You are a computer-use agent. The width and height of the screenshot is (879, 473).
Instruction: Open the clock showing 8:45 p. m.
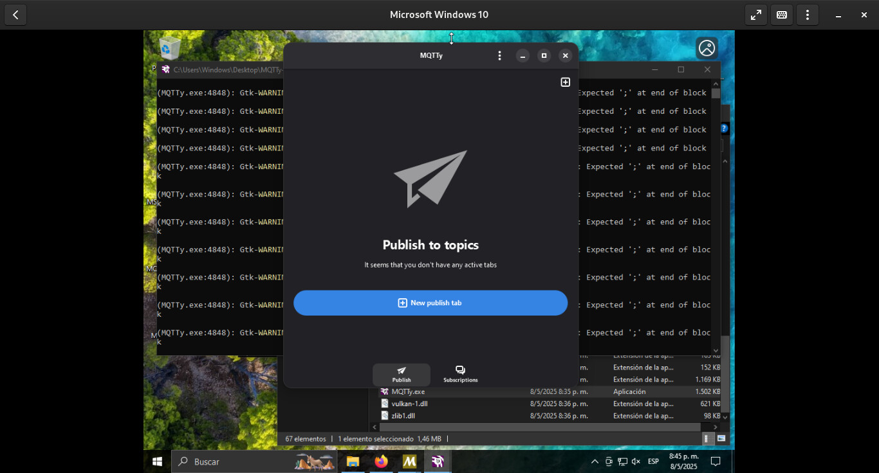click(683, 461)
